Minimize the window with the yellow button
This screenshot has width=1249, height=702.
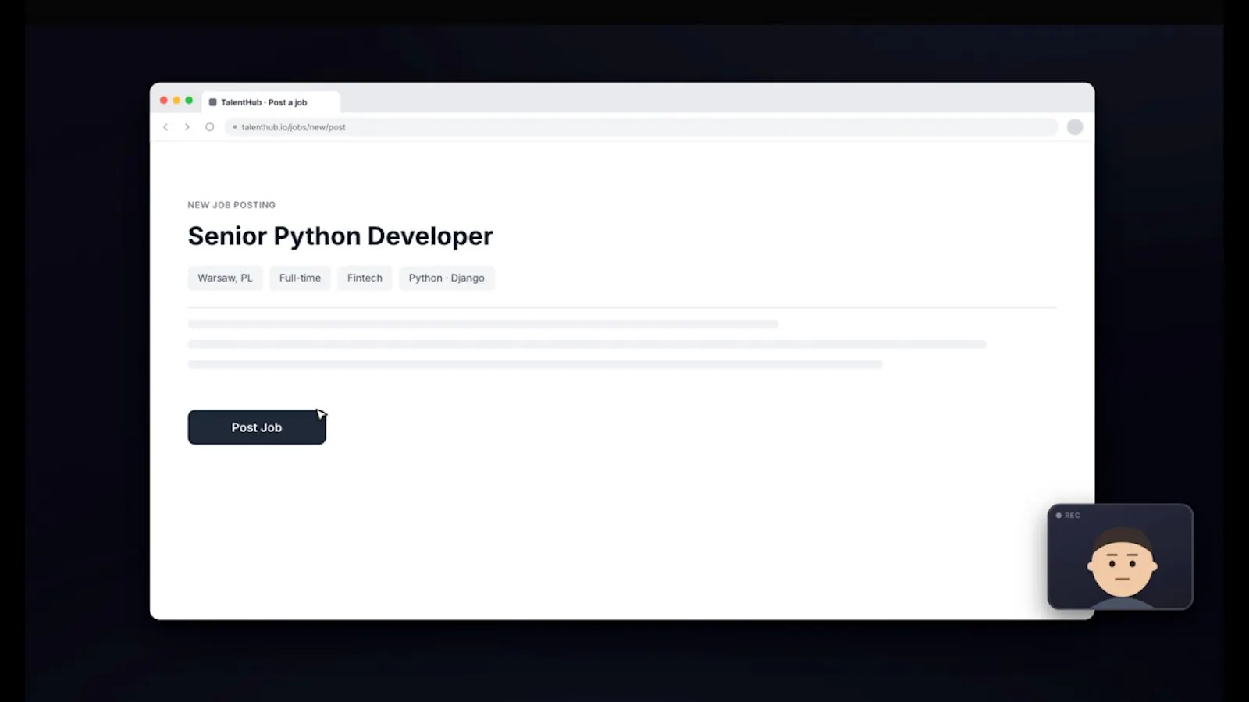176,101
